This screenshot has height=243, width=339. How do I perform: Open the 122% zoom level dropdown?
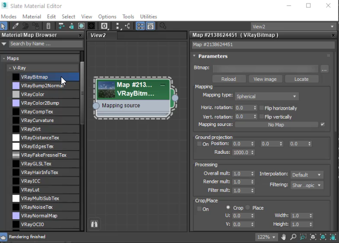click(266, 237)
